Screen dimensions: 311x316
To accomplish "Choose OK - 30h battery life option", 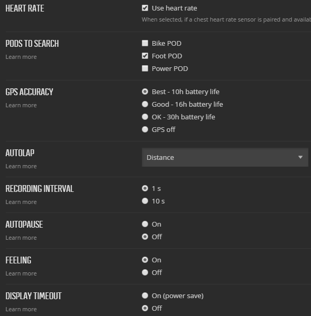I will click(x=145, y=117).
